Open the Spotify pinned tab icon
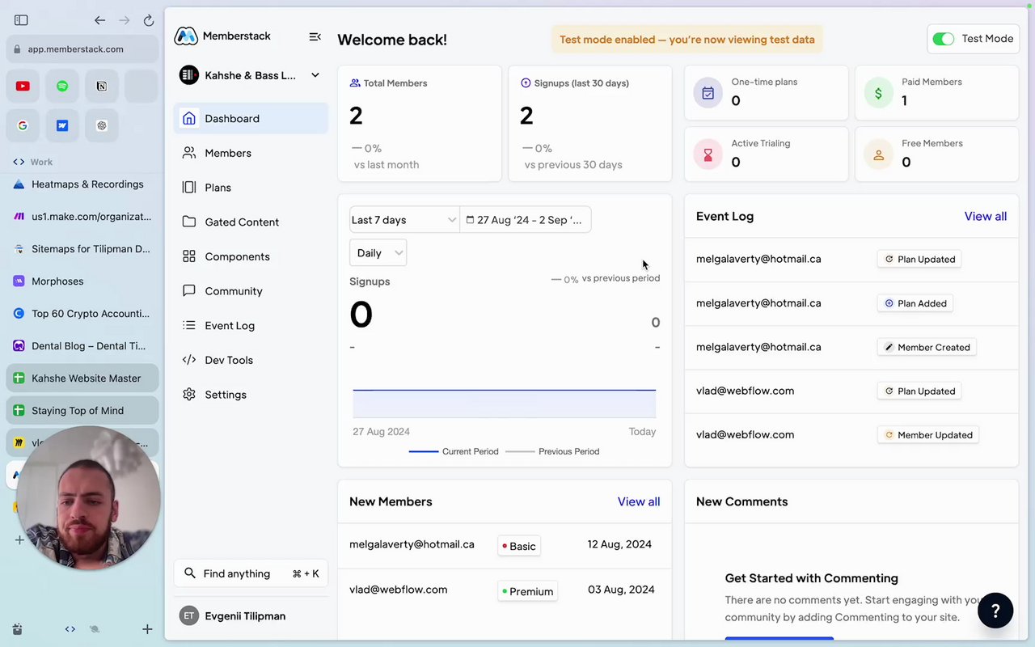The image size is (1035, 647). (62, 86)
